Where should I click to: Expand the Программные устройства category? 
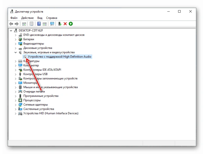(15, 96)
